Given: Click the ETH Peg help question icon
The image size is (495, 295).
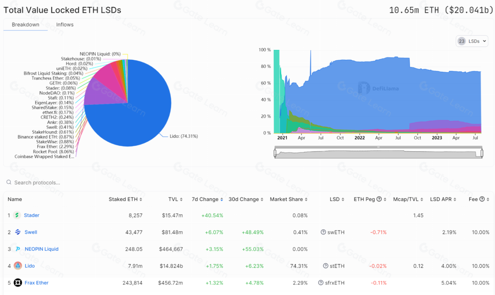Looking at the screenshot, I should (379, 199).
